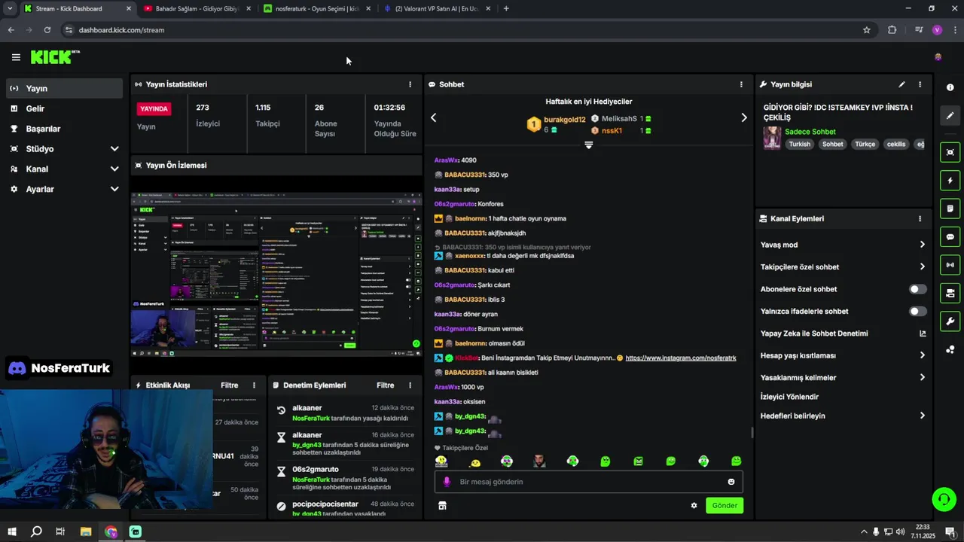Click the Gönder send button

coord(725,506)
